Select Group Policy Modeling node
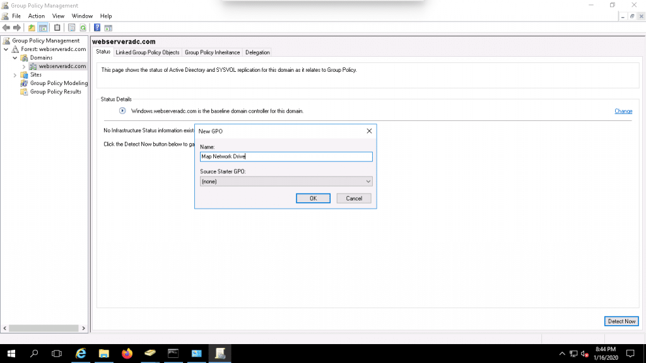Viewport: 646px width, 363px height. (59, 83)
